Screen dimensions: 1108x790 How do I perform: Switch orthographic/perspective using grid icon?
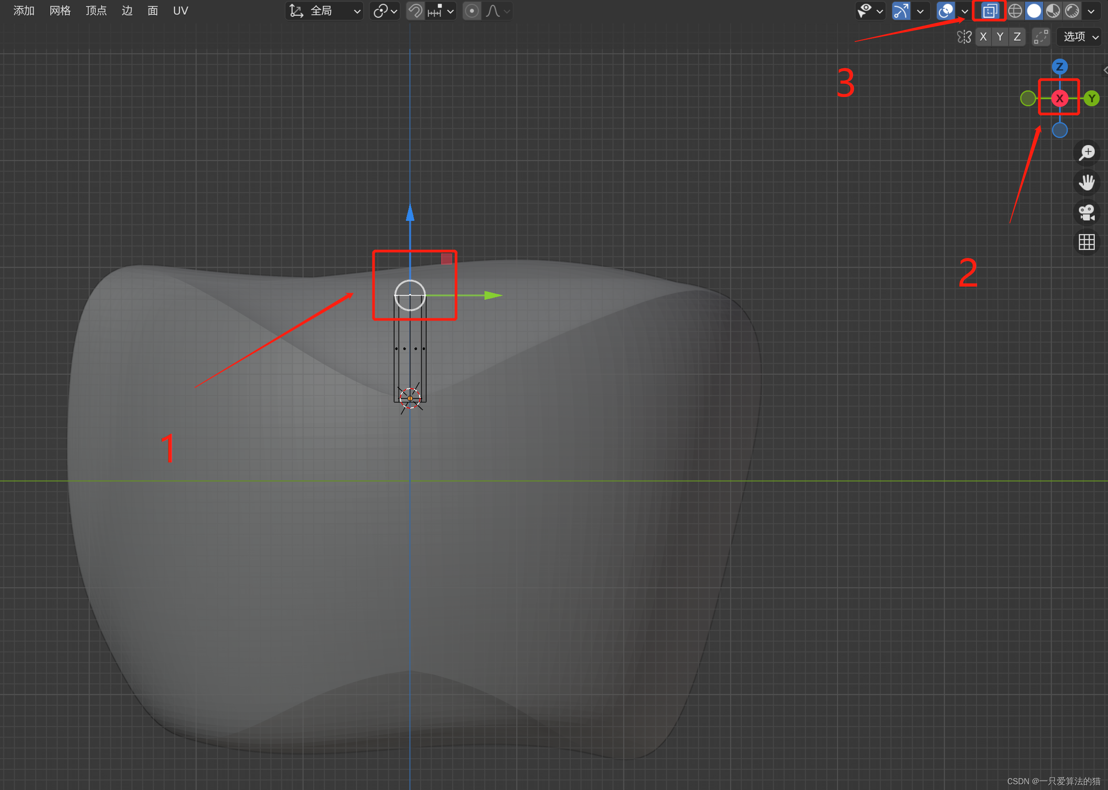[1086, 242]
